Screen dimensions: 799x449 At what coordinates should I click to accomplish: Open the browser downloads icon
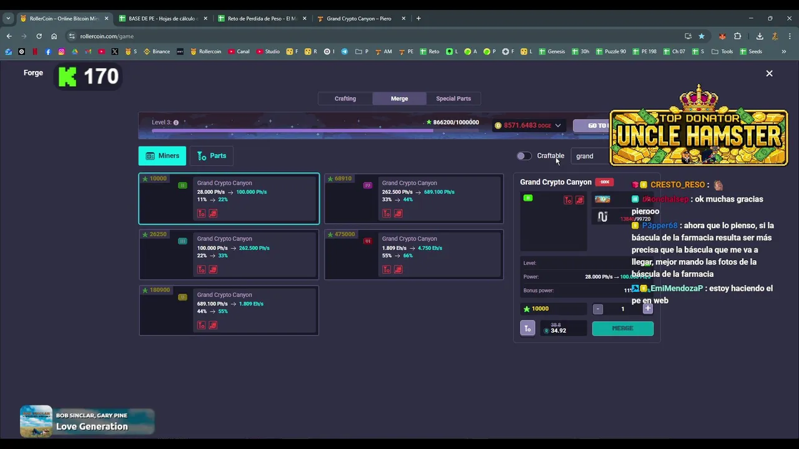click(x=760, y=36)
